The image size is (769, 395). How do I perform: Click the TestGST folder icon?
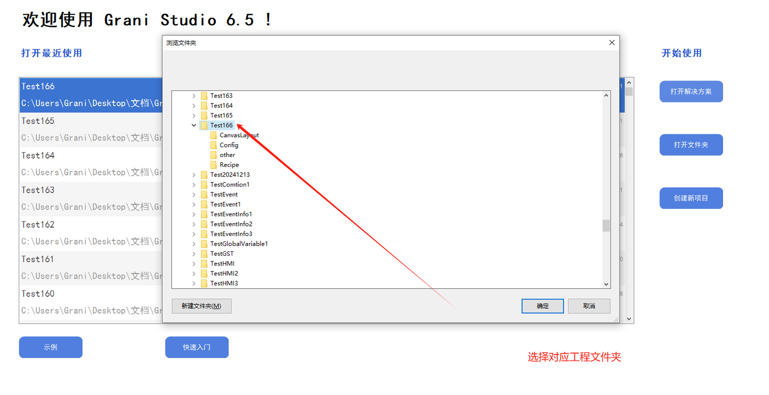coord(204,254)
